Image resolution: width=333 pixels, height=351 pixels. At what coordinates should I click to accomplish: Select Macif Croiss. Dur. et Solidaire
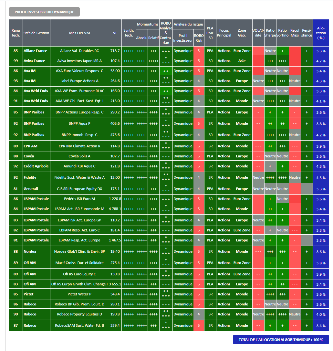pyautogui.click(x=79, y=263)
